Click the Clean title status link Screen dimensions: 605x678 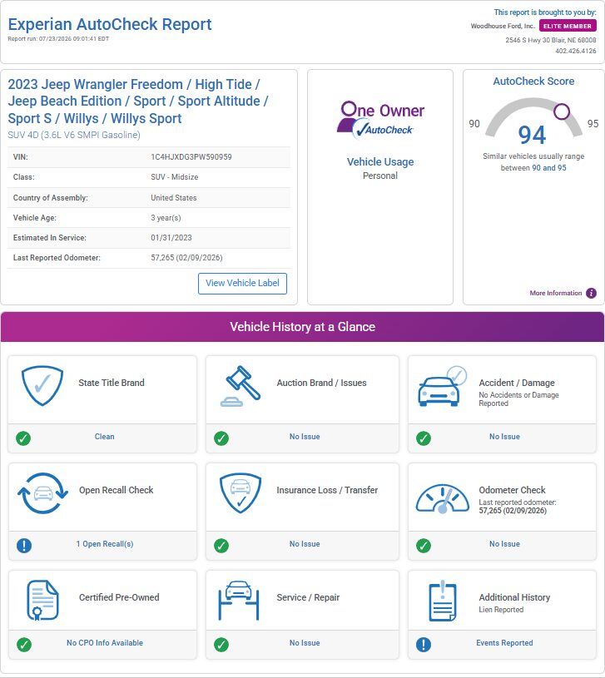105,437
